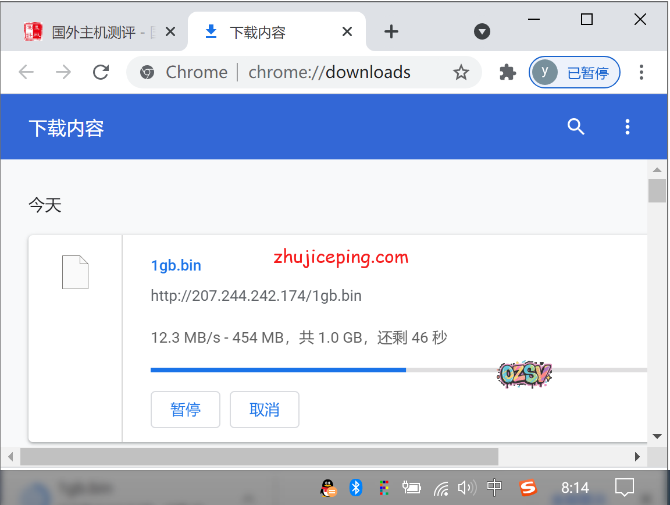Open the downloads page three-dot menu
This screenshot has height=505, width=670.
pos(627,127)
